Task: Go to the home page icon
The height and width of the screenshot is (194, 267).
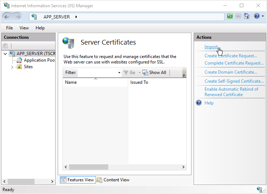Action: coord(247,16)
